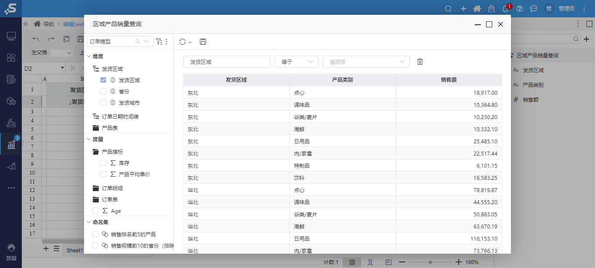The height and width of the screenshot is (268, 595).
Task: Check the 省份 field checkbox
Action: tap(103, 92)
